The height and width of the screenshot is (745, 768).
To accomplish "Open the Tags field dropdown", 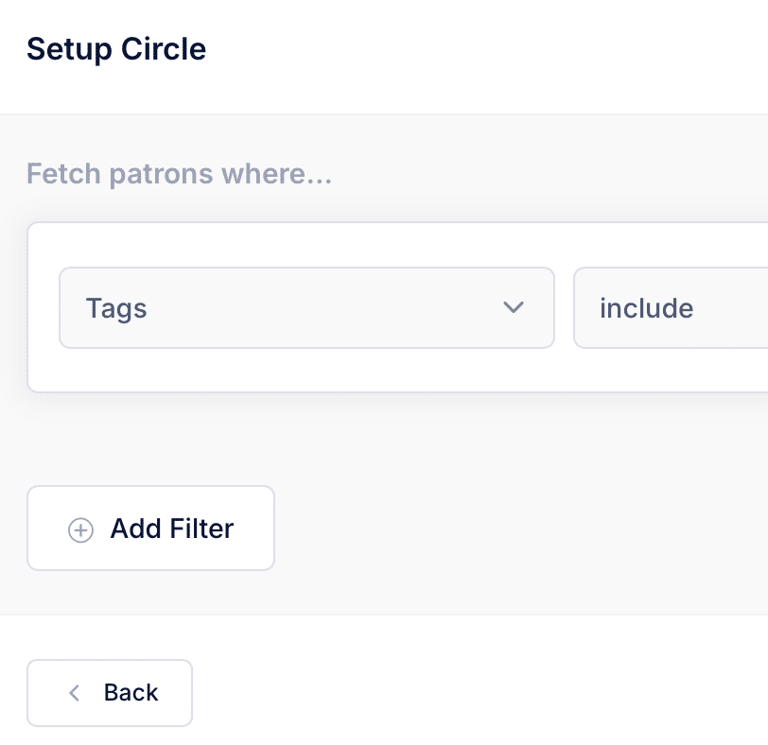I will (305, 307).
